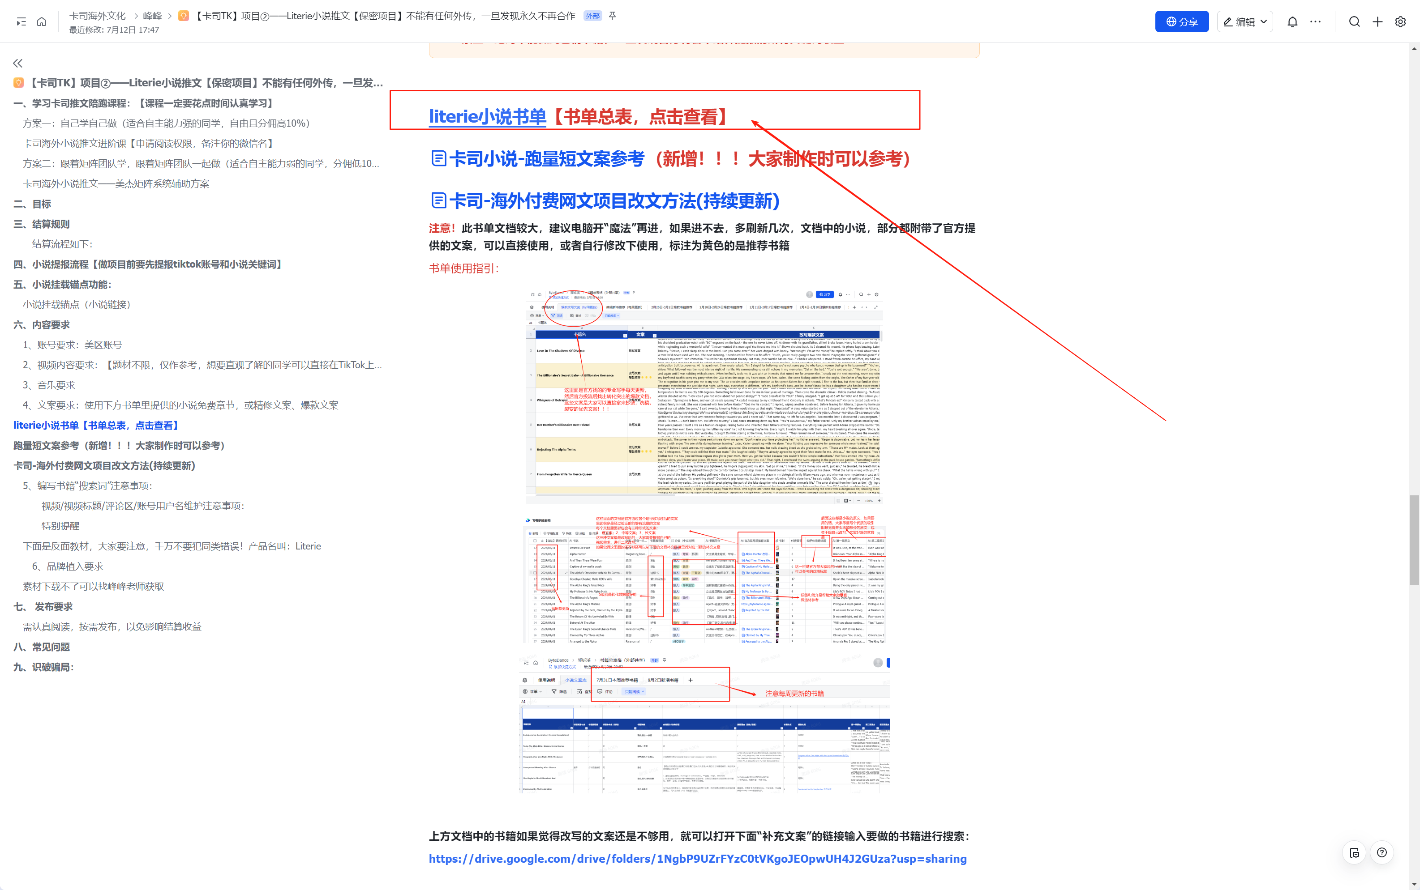1420x890 pixels.
Task: Jump to section 七、发布要求
Action: [x=43, y=606]
